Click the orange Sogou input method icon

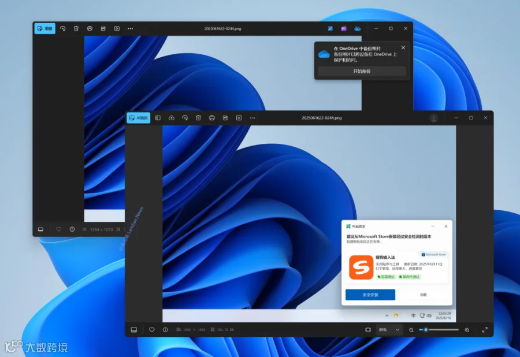pos(361,267)
